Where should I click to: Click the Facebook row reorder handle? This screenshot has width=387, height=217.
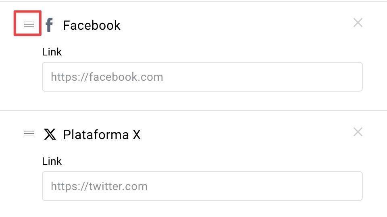[x=29, y=25]
